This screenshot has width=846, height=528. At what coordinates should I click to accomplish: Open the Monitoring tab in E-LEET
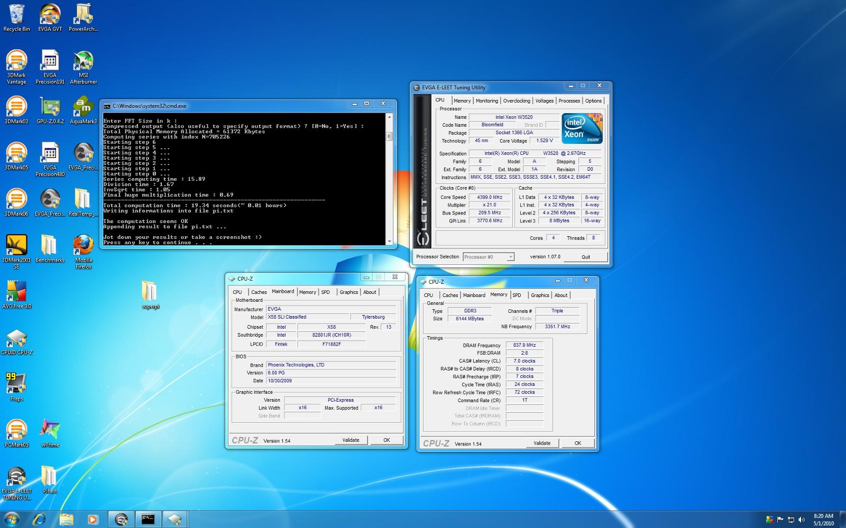[486, 100]
